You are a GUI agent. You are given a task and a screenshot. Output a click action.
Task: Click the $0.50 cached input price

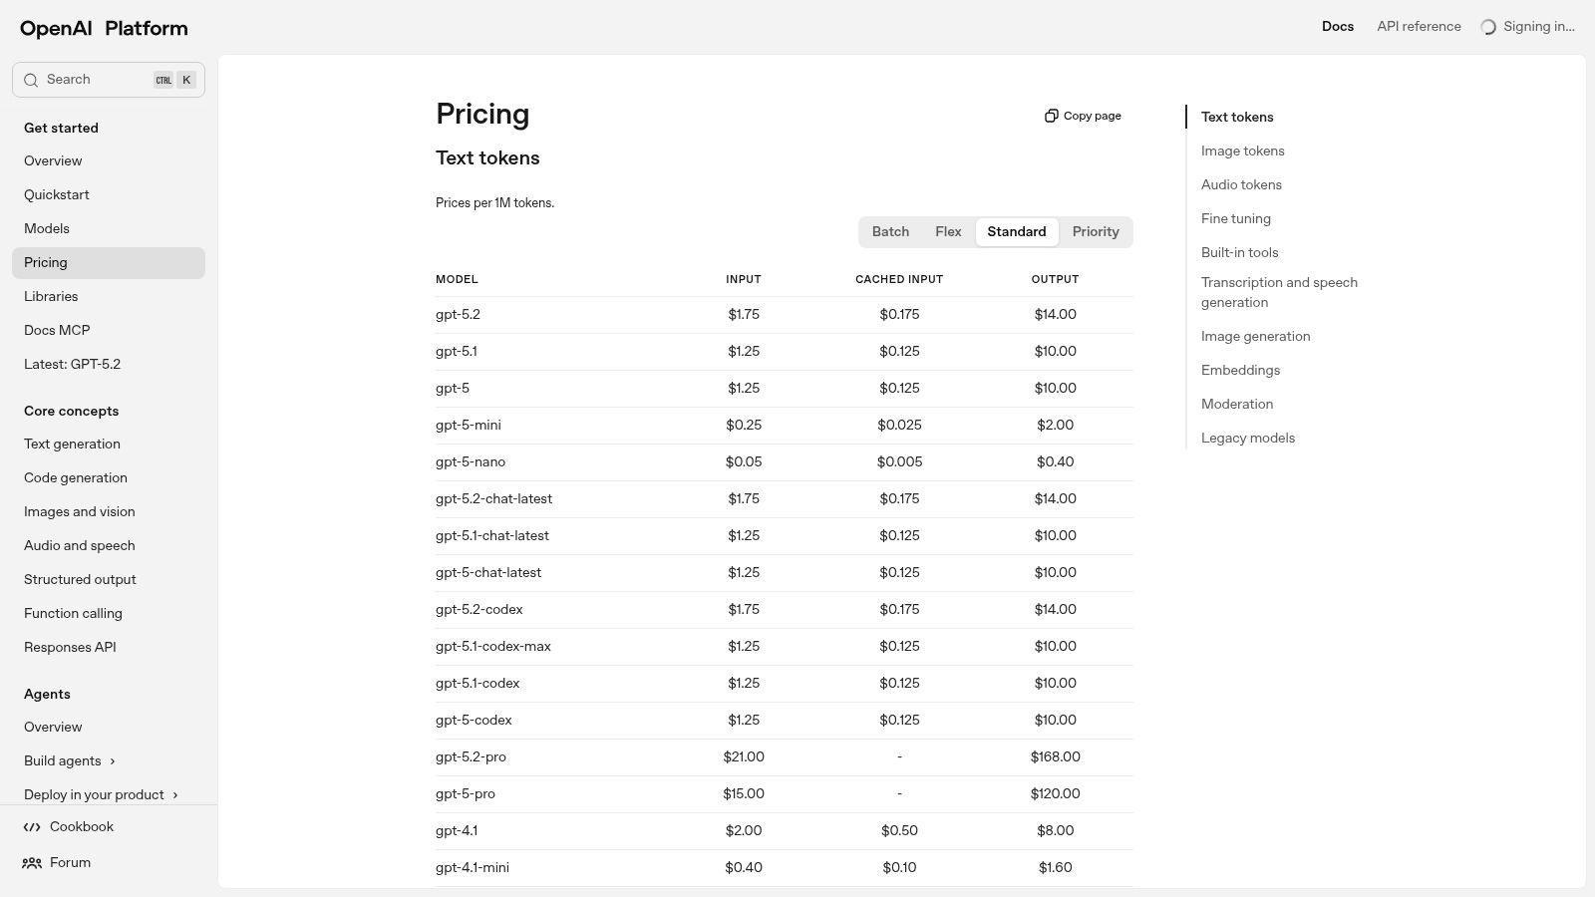[x=899, y=831]
